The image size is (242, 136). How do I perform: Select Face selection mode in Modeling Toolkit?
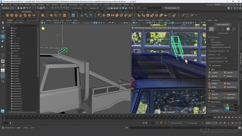tap(228, 29)
